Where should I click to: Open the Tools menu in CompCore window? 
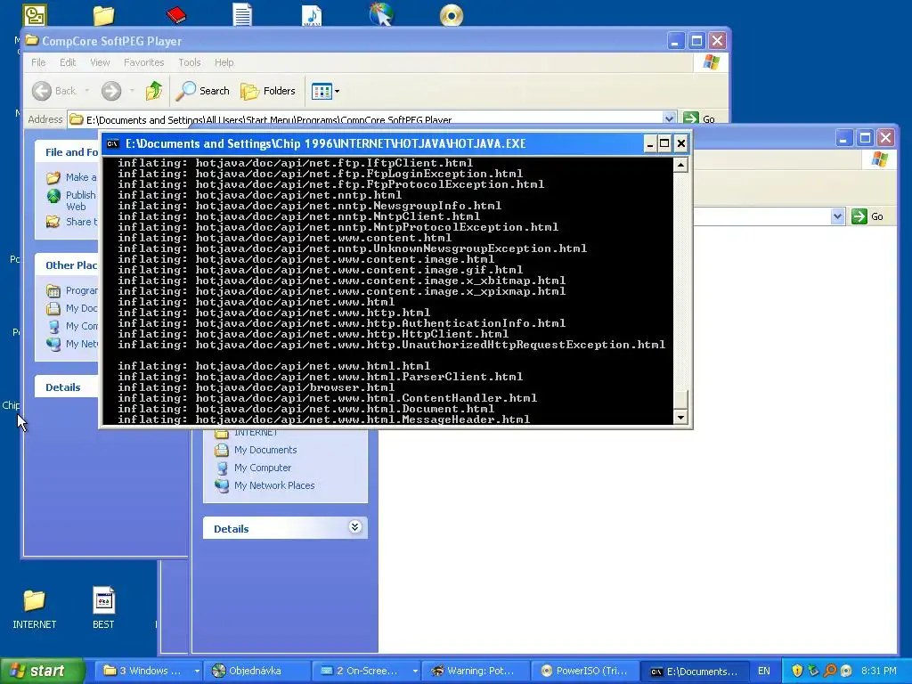pyautogui.click(x=189, y=62)
